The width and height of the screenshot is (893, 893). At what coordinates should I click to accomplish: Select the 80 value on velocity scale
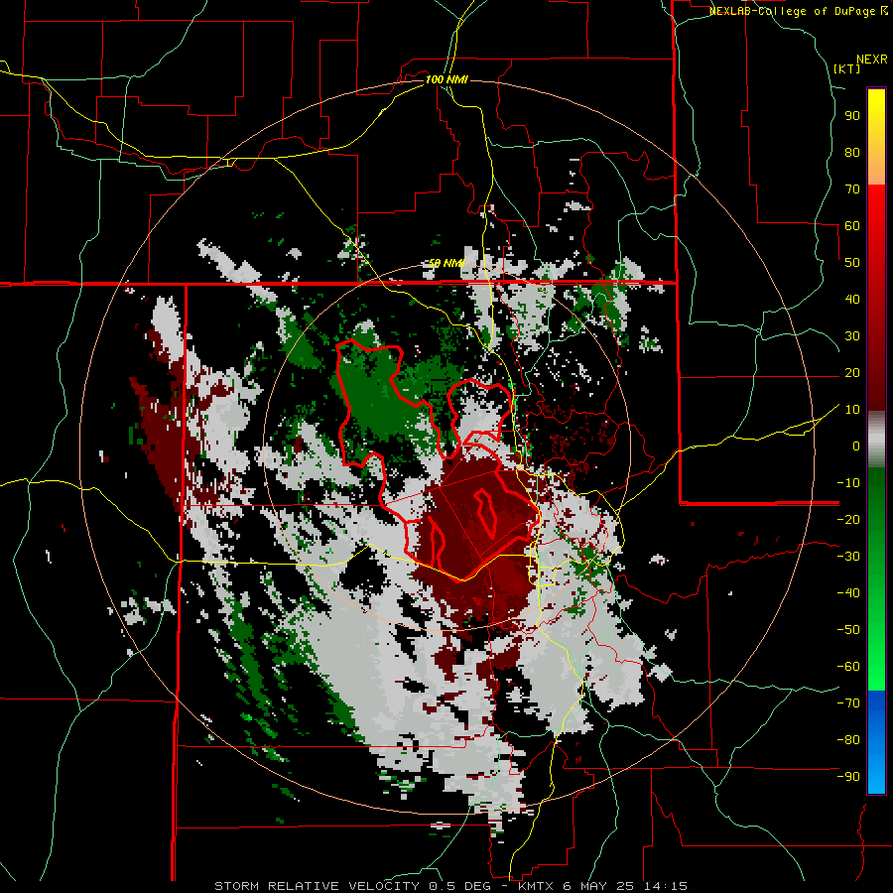[852, 153]
